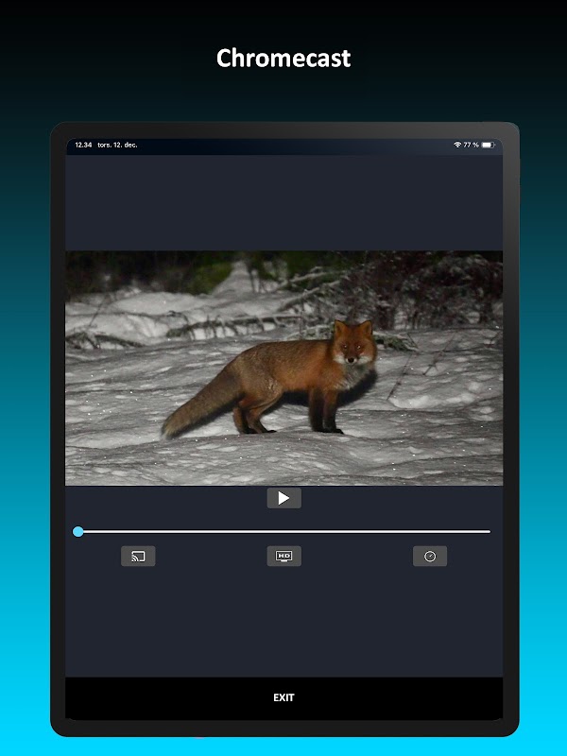The height and width of the screenshot is (756, 567).
Task: Open the HD quality settings icon
Action: tap(284, 556)
